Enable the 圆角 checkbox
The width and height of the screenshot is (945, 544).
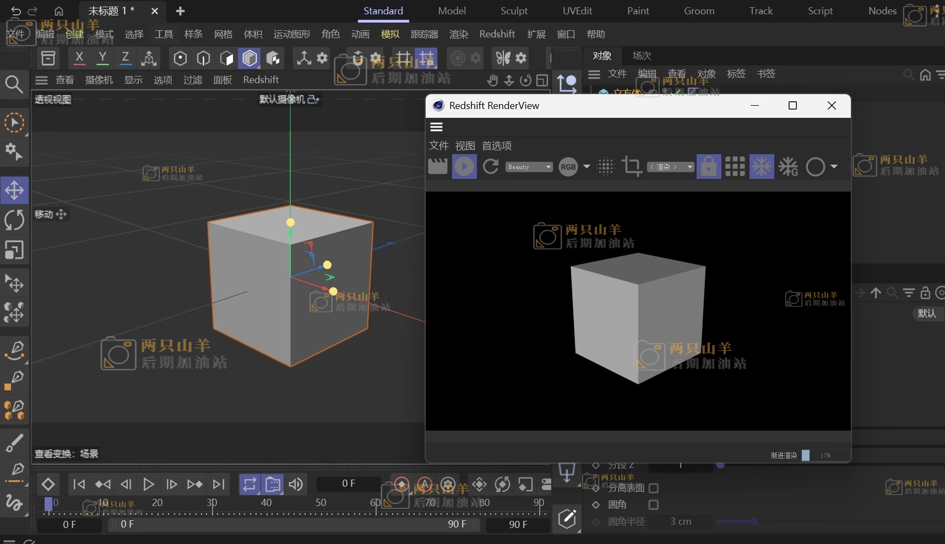coord(654,505)
